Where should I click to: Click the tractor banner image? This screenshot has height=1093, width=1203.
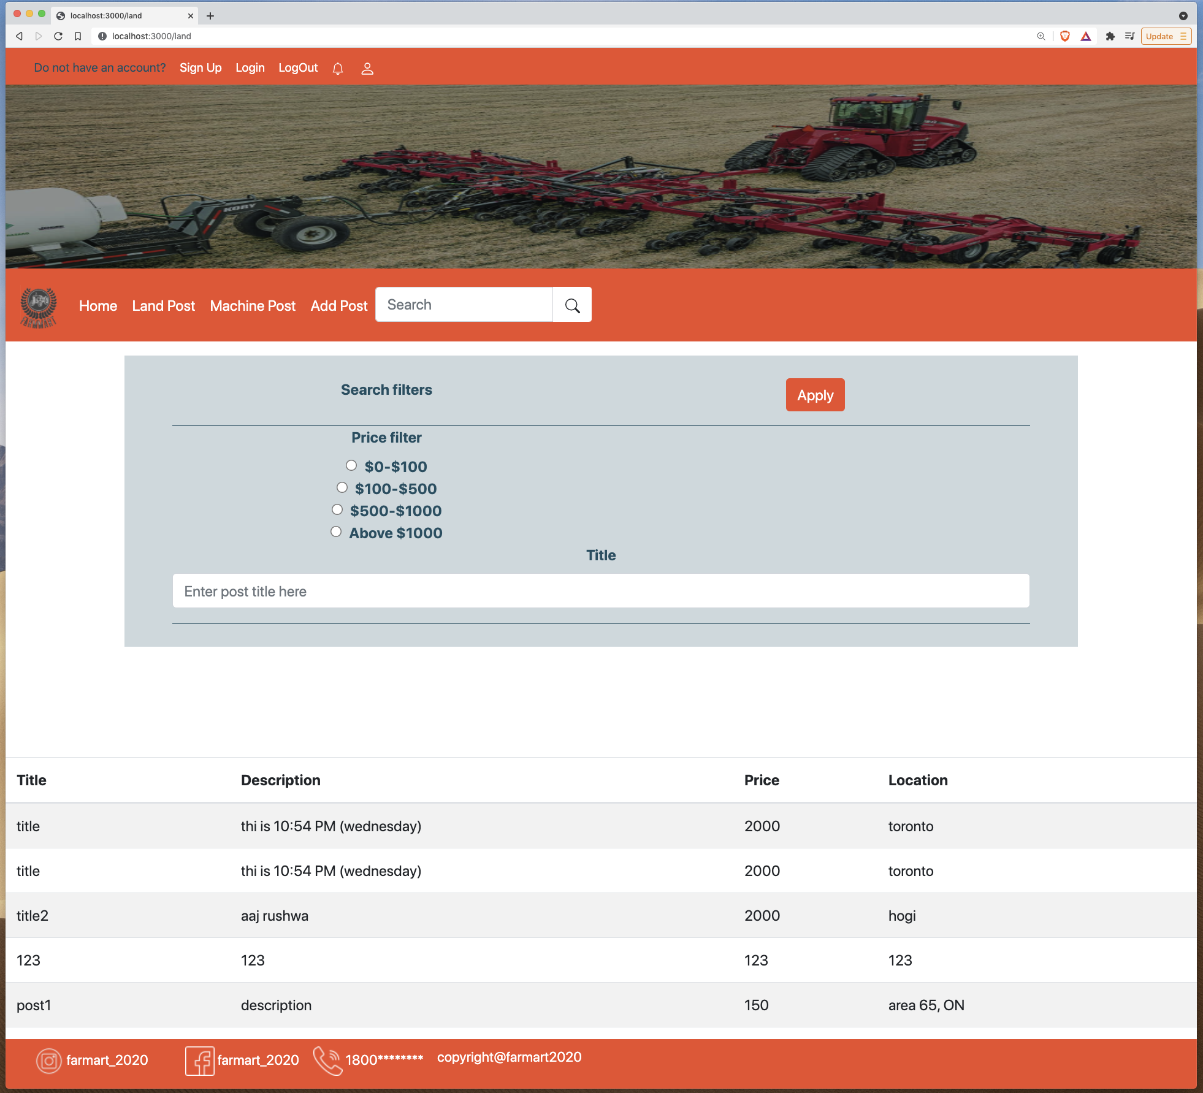(x=601, y=177)
